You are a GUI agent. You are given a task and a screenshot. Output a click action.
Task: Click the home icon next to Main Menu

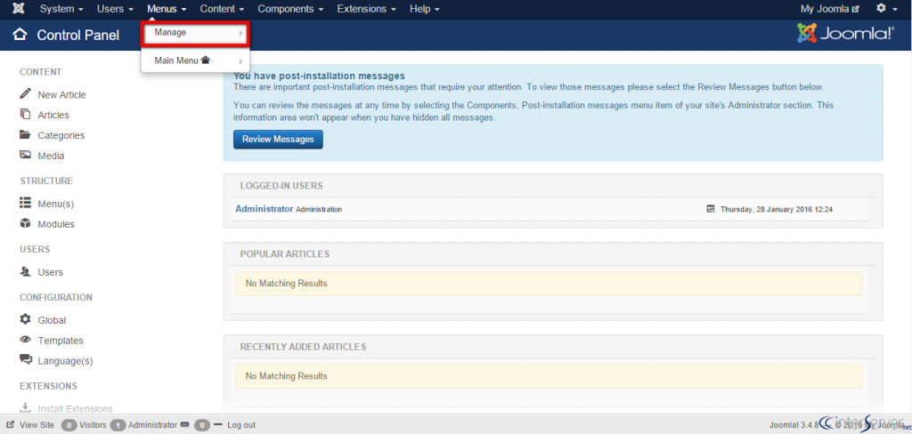(206, 60)
